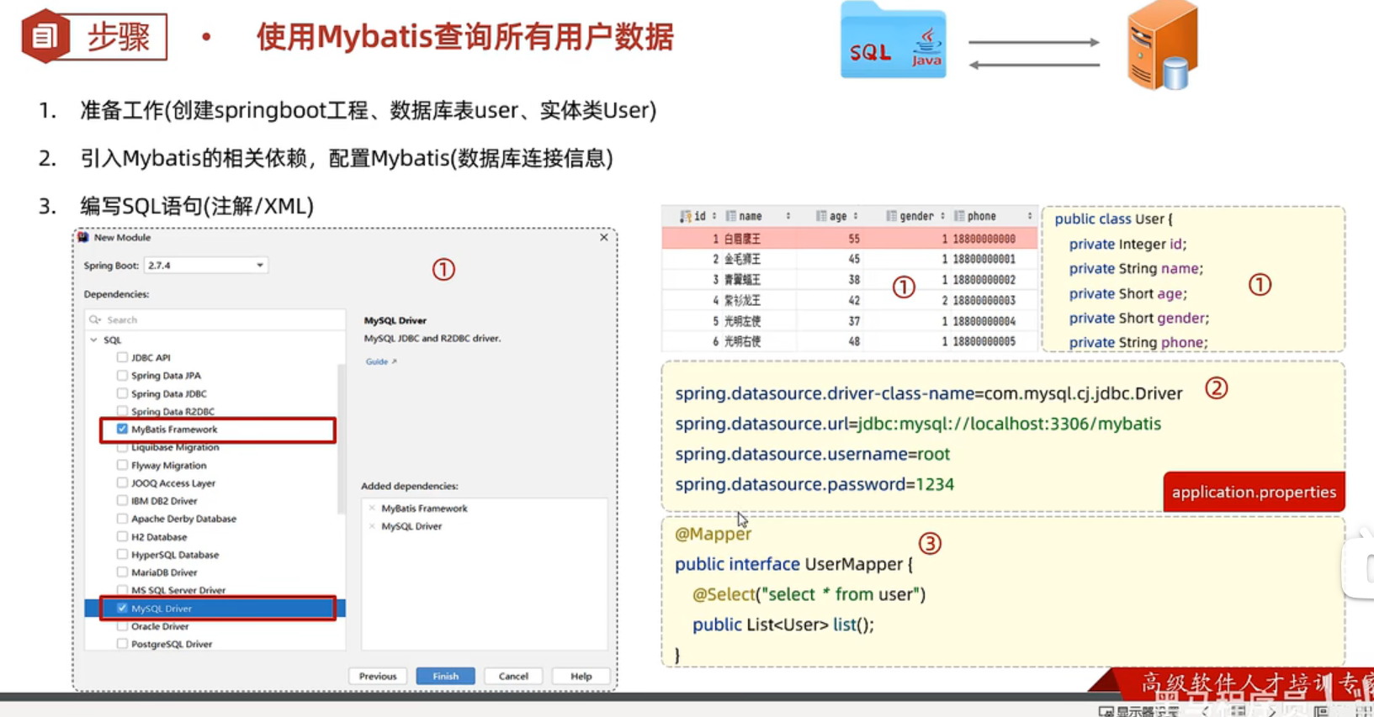Click the orange database server icon
This screenshot has height=717, width=1374.
pos(1163,45)
